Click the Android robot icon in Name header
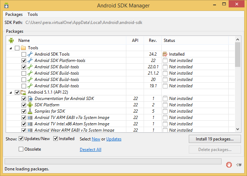 pyautogui.click(x=11, y=40)
